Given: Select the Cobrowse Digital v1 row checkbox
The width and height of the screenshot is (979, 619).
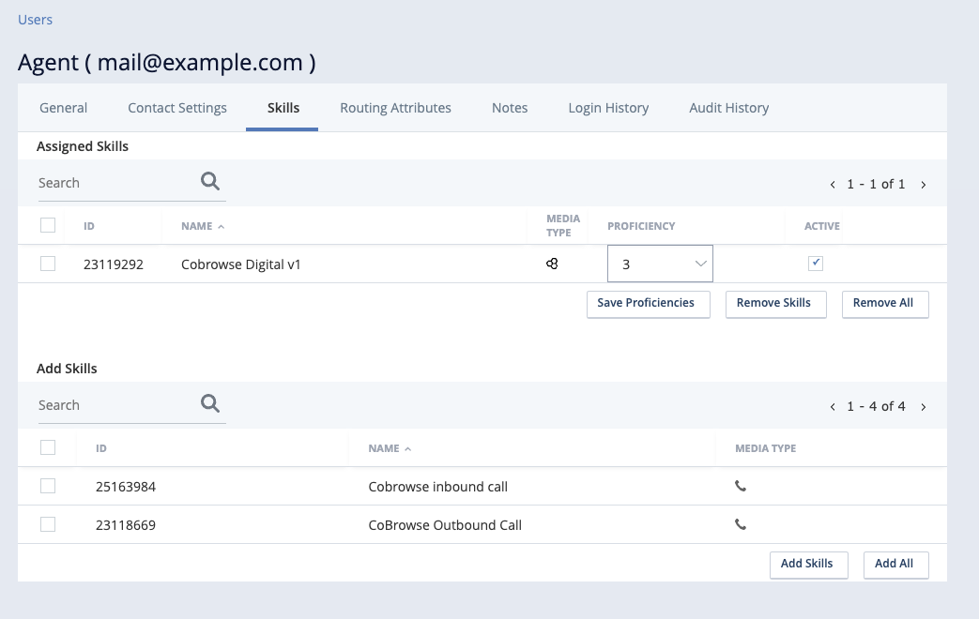Looking at the screenshot, I should [48, 264].
